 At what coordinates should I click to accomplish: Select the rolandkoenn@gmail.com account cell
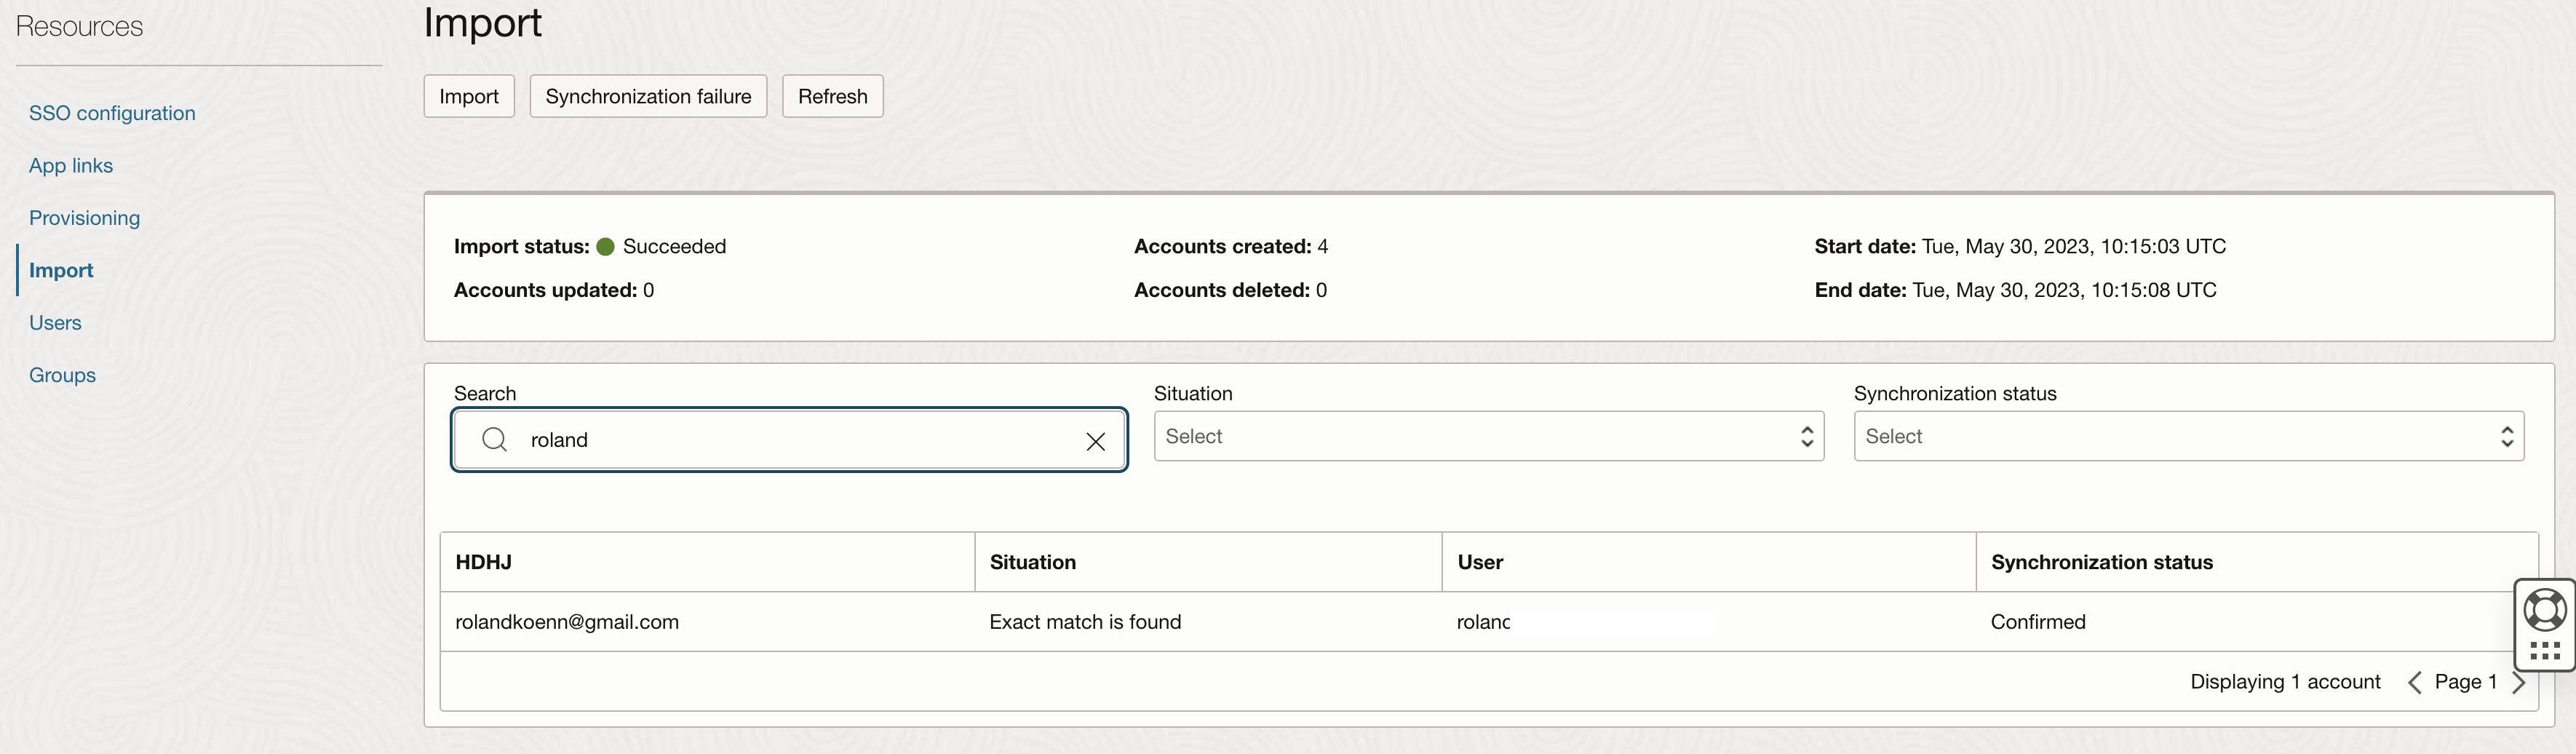click(567, 622)
